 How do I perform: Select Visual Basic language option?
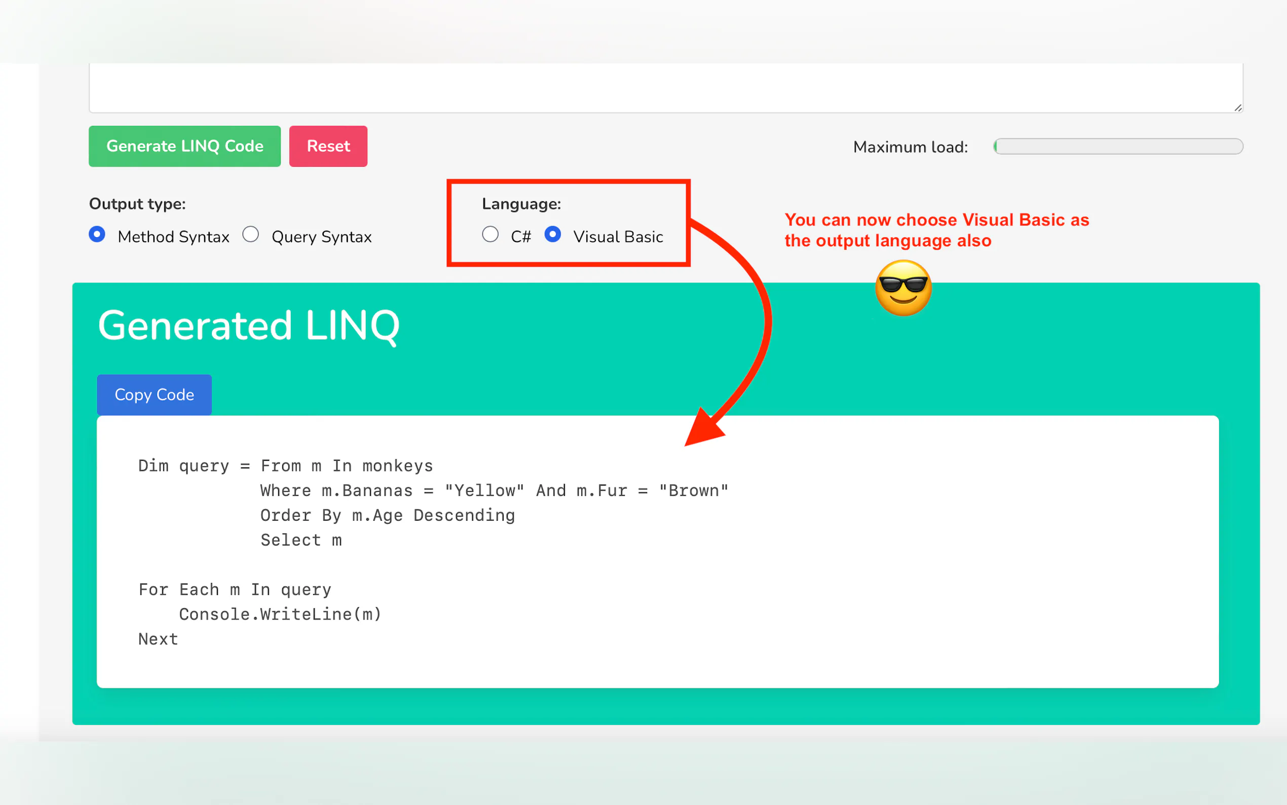tap(552, 234)
